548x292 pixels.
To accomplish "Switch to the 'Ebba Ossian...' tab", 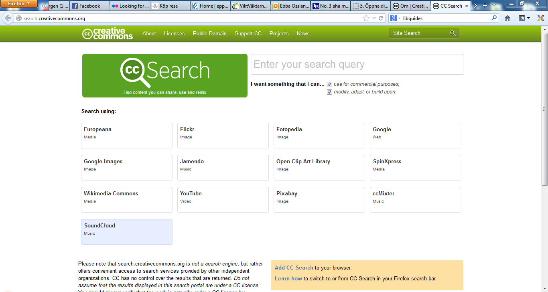I will [290, 6].
